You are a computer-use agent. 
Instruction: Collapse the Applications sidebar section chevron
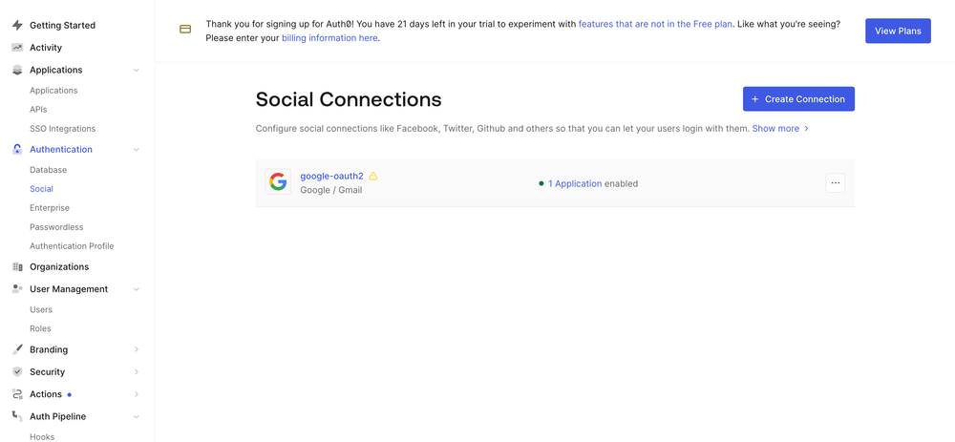tap(137, 70)
